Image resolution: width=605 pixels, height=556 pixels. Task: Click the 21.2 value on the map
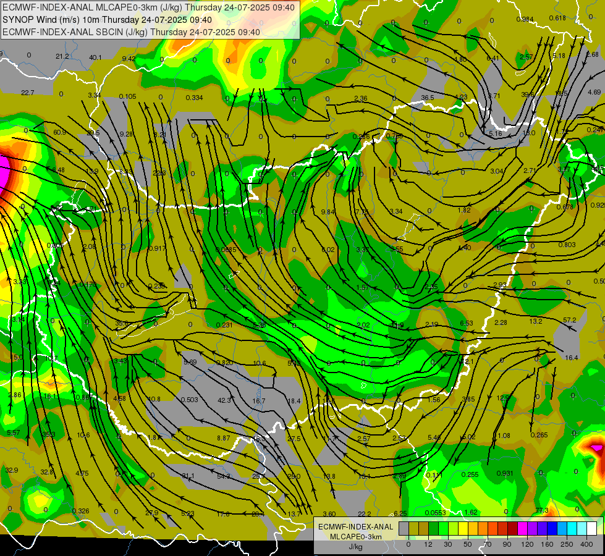click(x=62, y=57)
